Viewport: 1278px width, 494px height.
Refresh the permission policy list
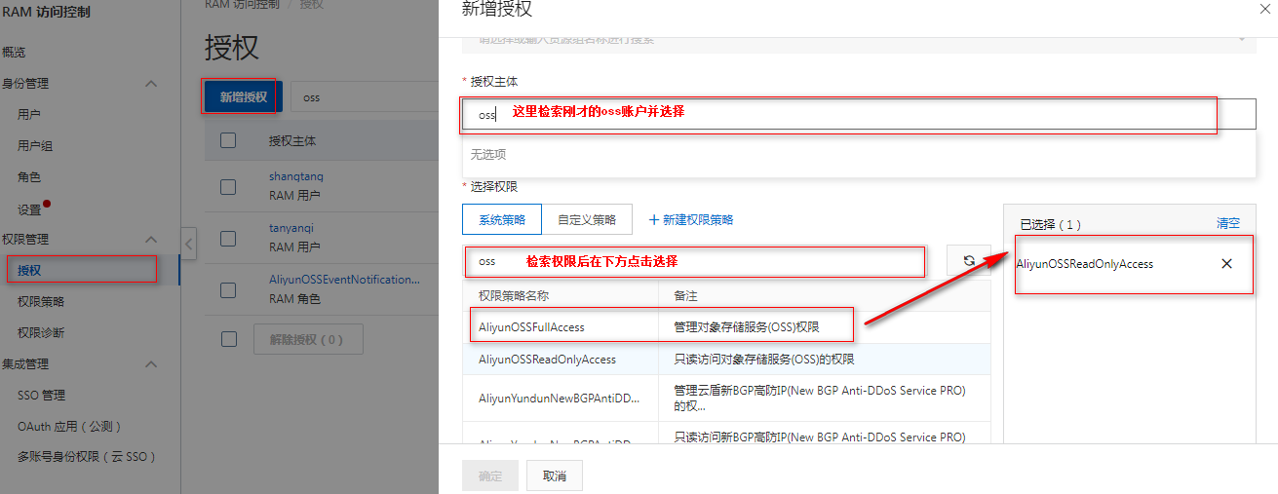[x=969, y=260]
